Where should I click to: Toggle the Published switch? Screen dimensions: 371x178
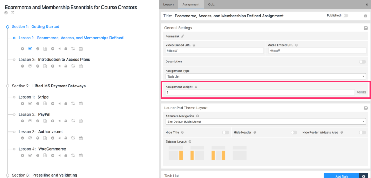(345, 16)
